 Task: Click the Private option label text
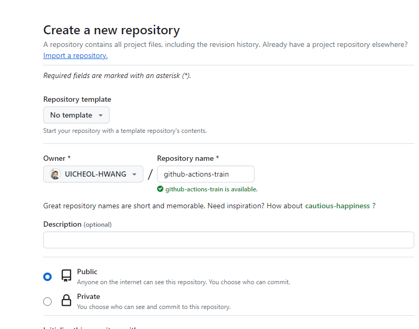pyautogui.click(x=89, y=296)
